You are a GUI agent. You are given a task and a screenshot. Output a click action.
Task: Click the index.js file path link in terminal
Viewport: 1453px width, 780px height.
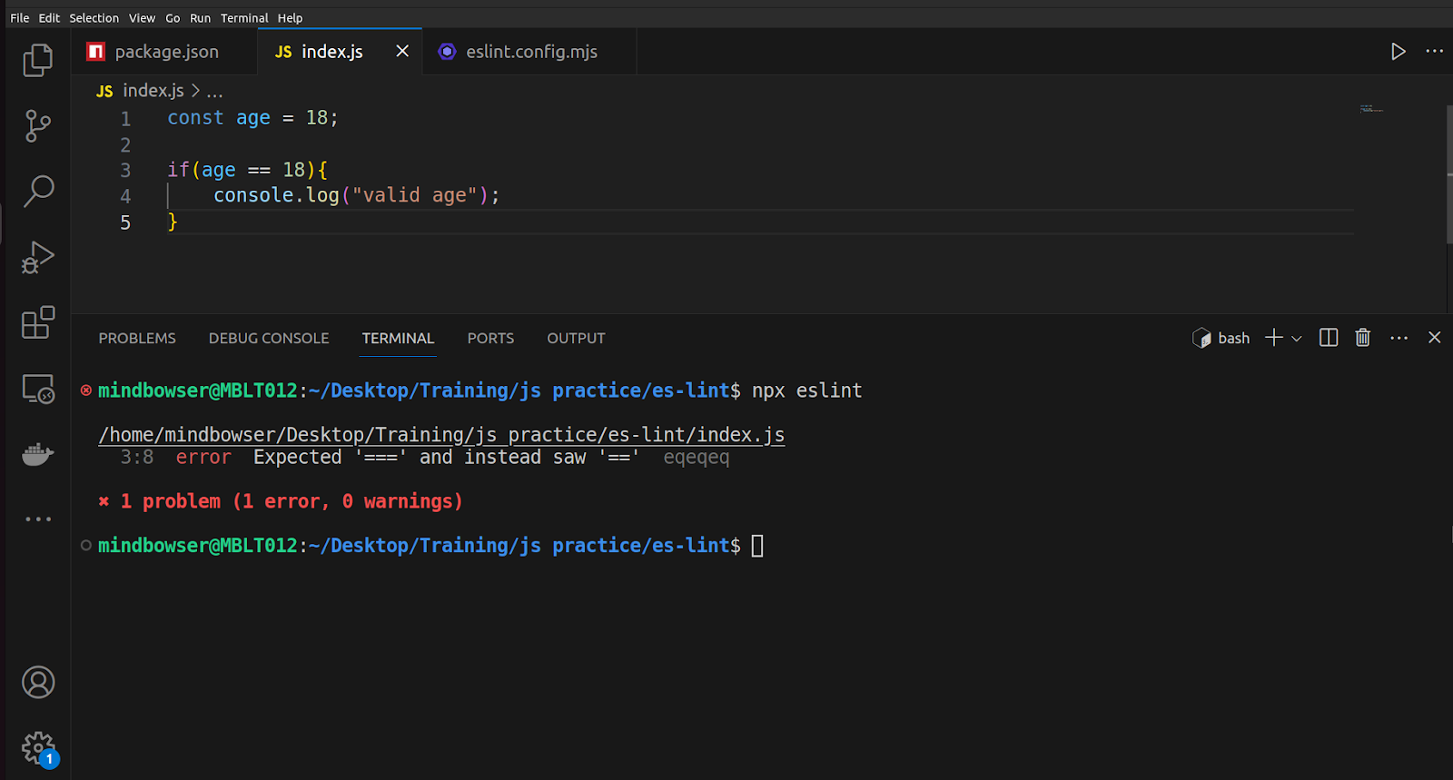441,435
